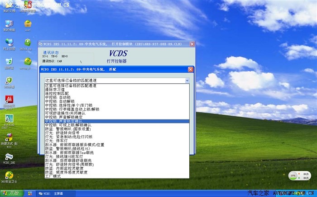The image size is (317, 197).
Task: Select 灯光: 接线端15驻车灯 option
Action: [x=117, y=156]
